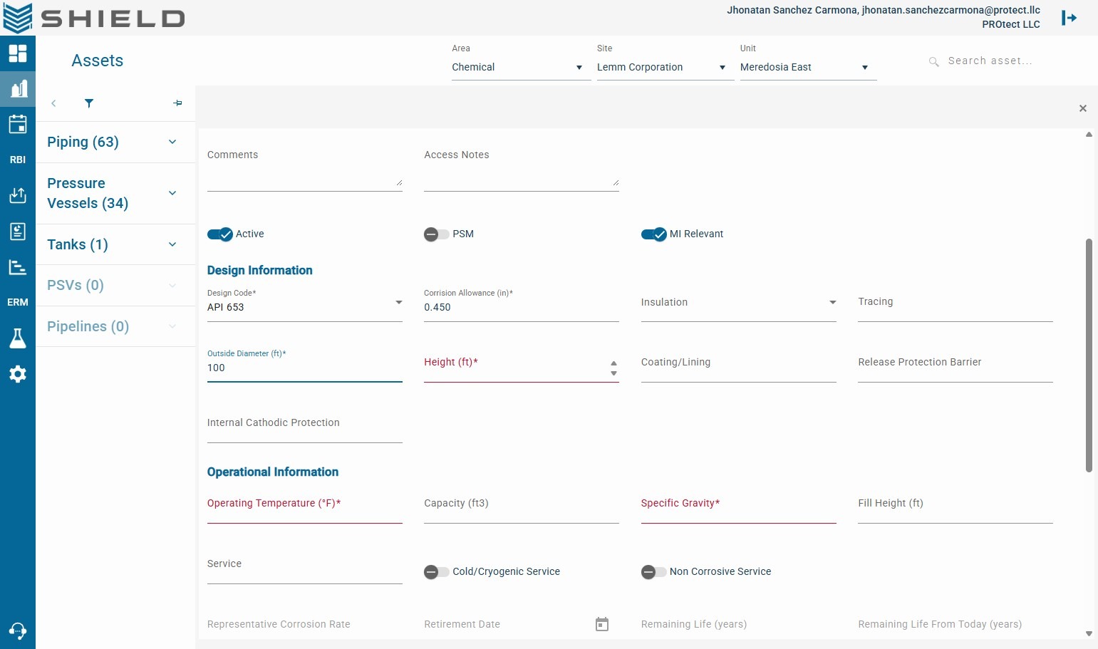The width and height of the screenshot is (1098, 649).
Task: Open the RBI module
Action: (18, 160)
